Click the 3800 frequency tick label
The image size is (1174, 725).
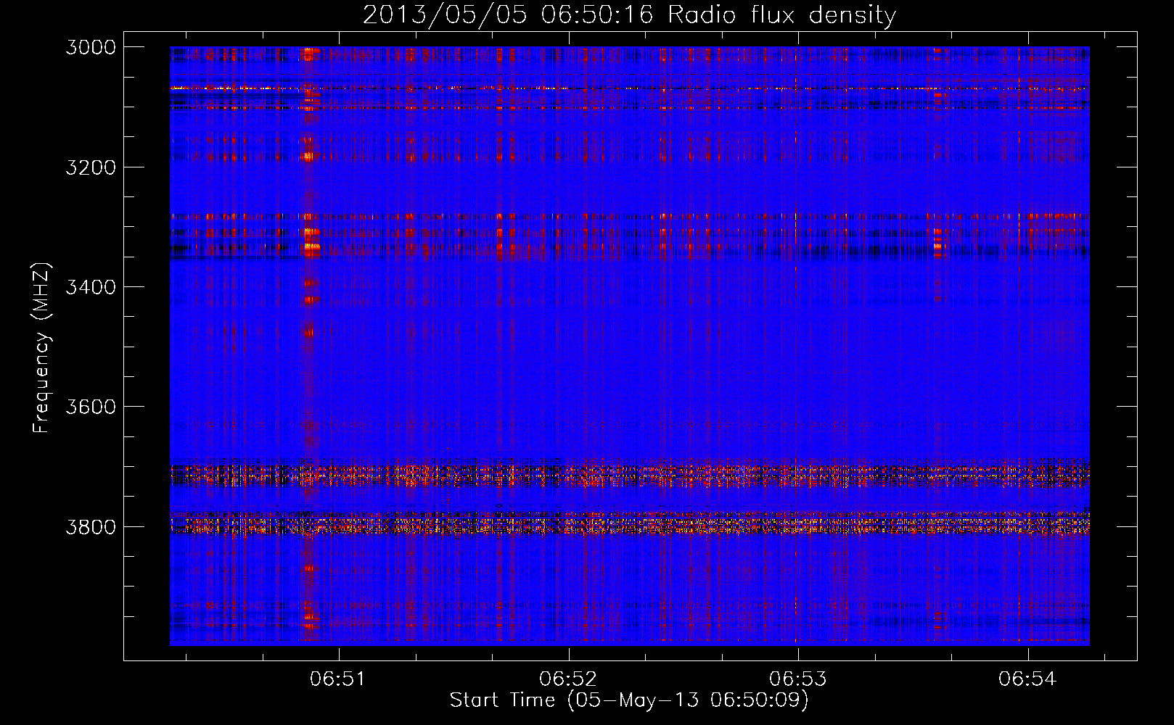(x=91, y=526)
